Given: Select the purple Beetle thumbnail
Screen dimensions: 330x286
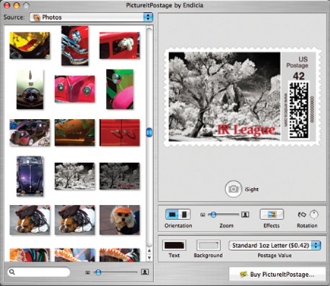Looking at the screenshot, I should (x=30, y=176).
